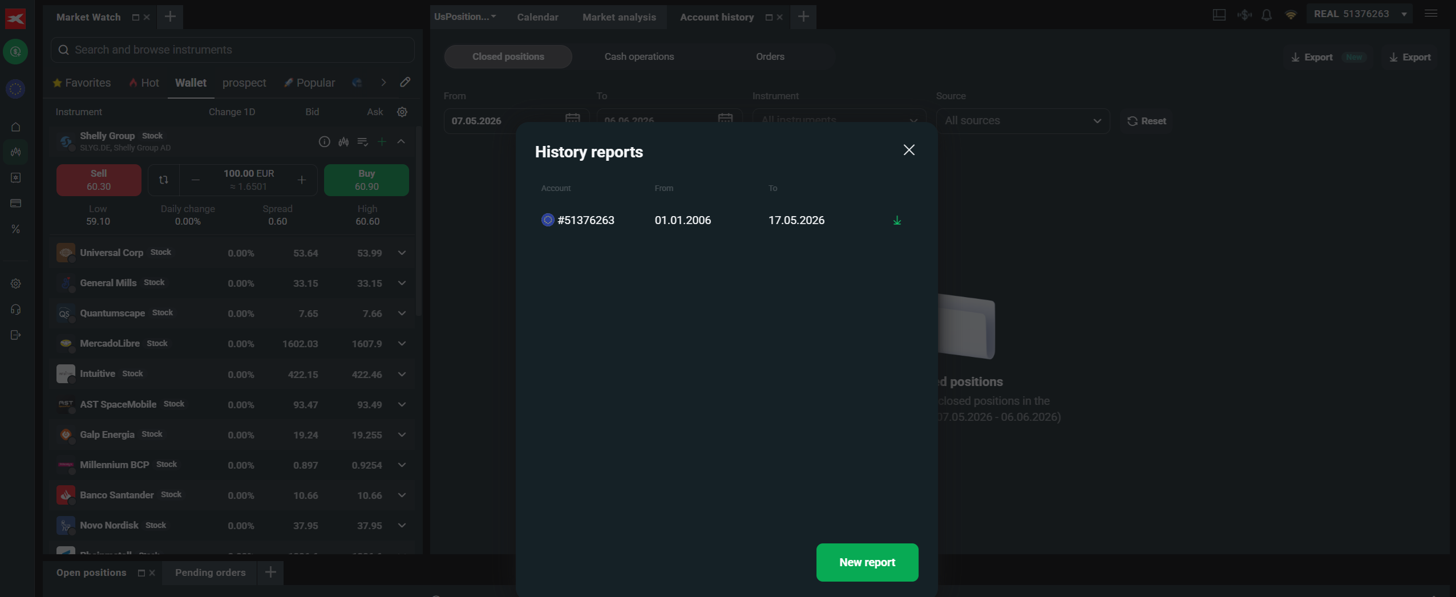This screenshot has width=1456, height=597.
Task: Open hamburger menu at top right
Action: [x=1430, y=14]
